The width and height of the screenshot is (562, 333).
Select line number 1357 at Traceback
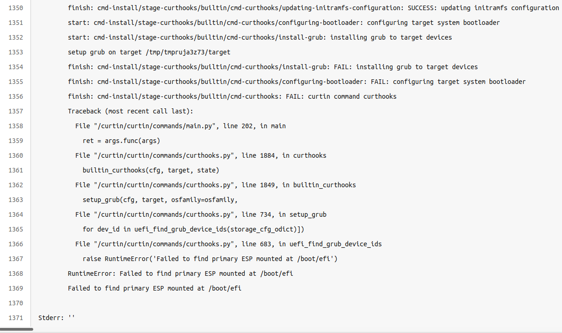point(16,111)
